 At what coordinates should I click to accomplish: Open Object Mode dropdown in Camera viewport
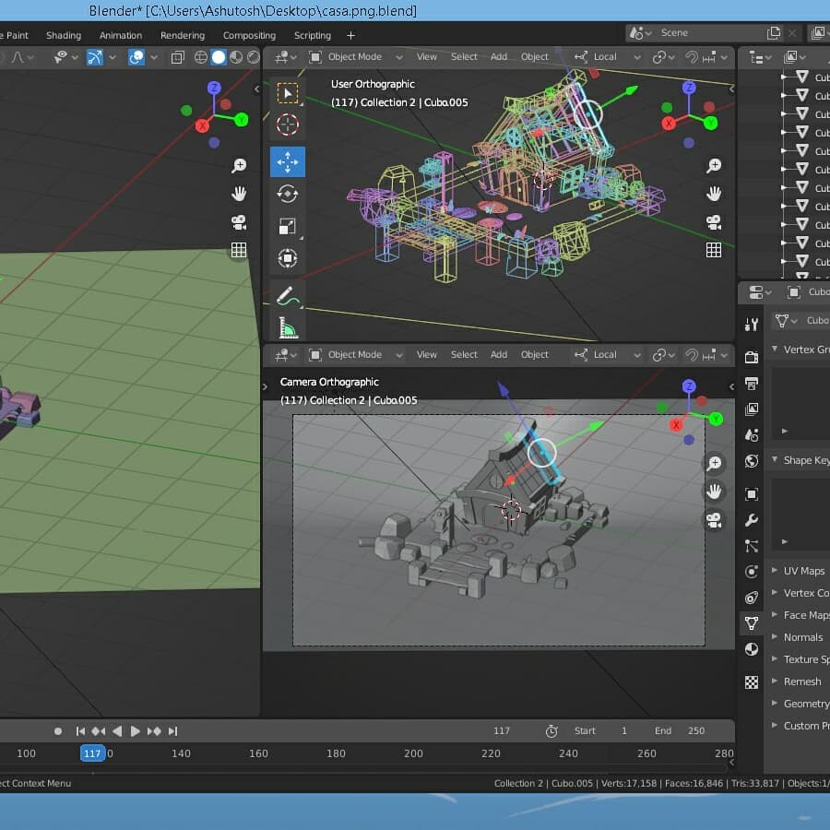[x=356, y=355]
